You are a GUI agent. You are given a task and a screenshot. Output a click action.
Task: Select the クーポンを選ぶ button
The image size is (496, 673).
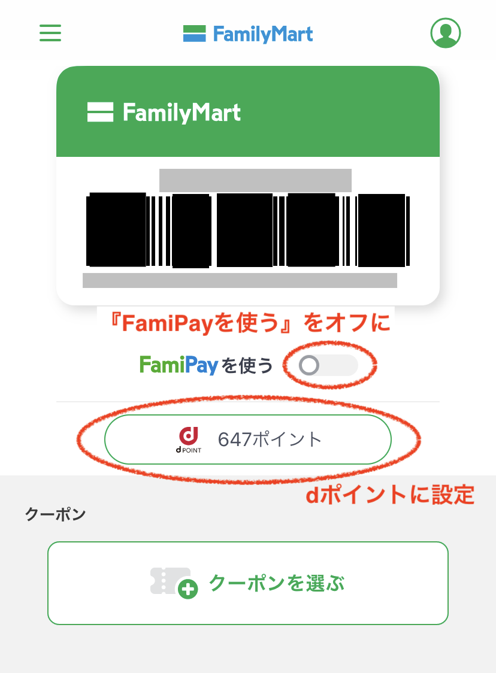point(248,583)
